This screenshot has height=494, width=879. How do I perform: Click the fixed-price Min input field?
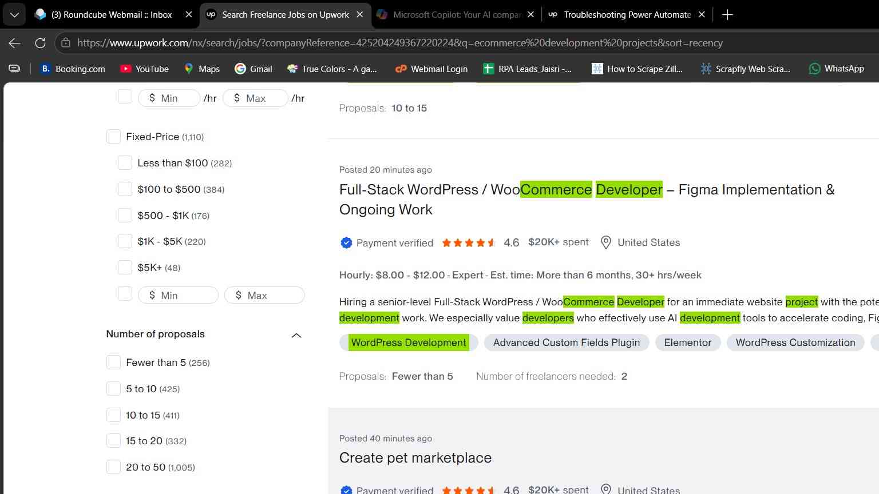click(x=179, y=296)
